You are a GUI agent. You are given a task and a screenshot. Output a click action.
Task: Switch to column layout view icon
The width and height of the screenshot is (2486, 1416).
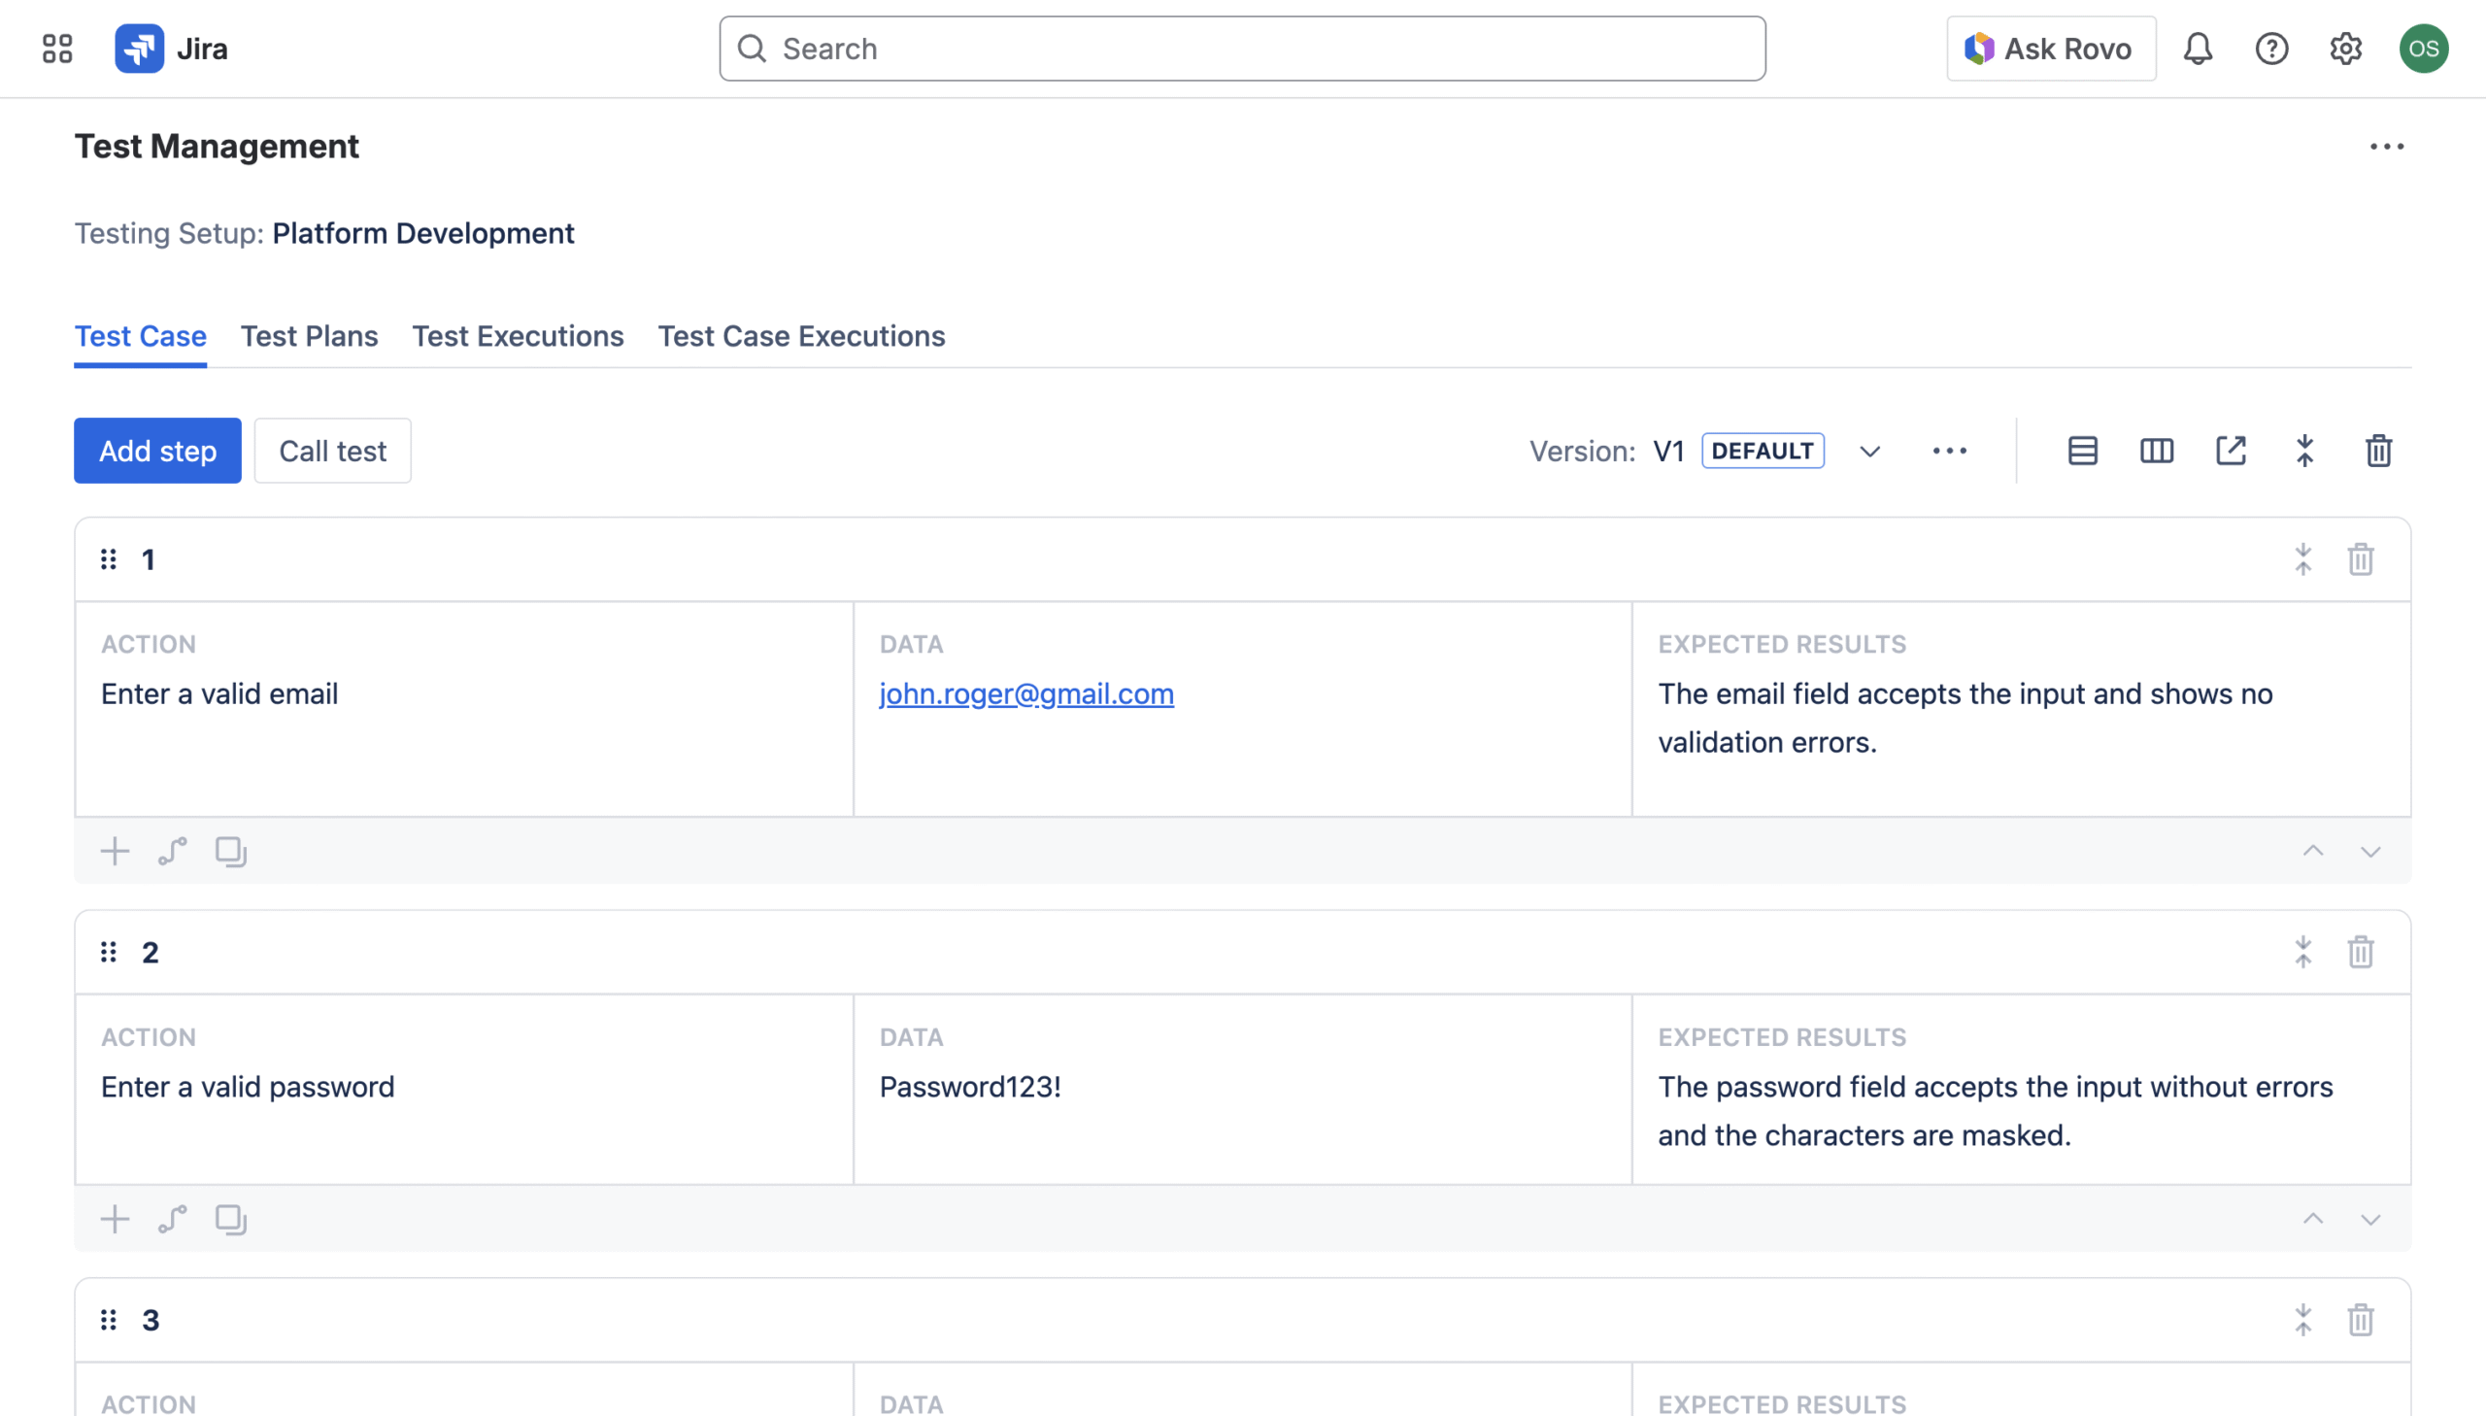2156,452
